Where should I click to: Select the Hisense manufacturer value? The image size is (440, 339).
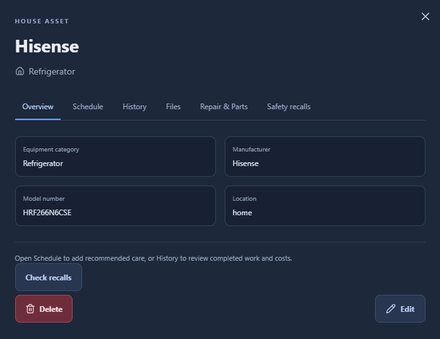[x=246, y=164]
